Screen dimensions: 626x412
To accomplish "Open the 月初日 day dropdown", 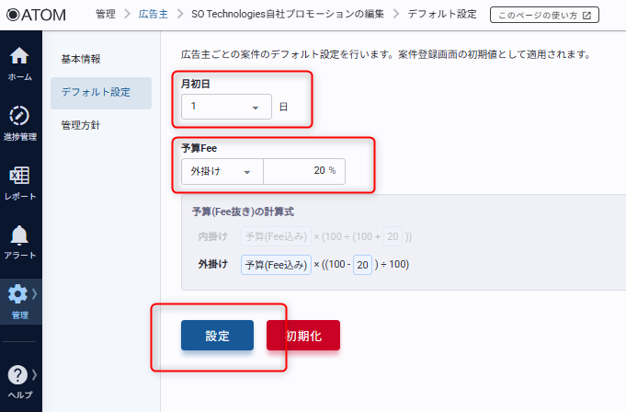I will (226, 107).
